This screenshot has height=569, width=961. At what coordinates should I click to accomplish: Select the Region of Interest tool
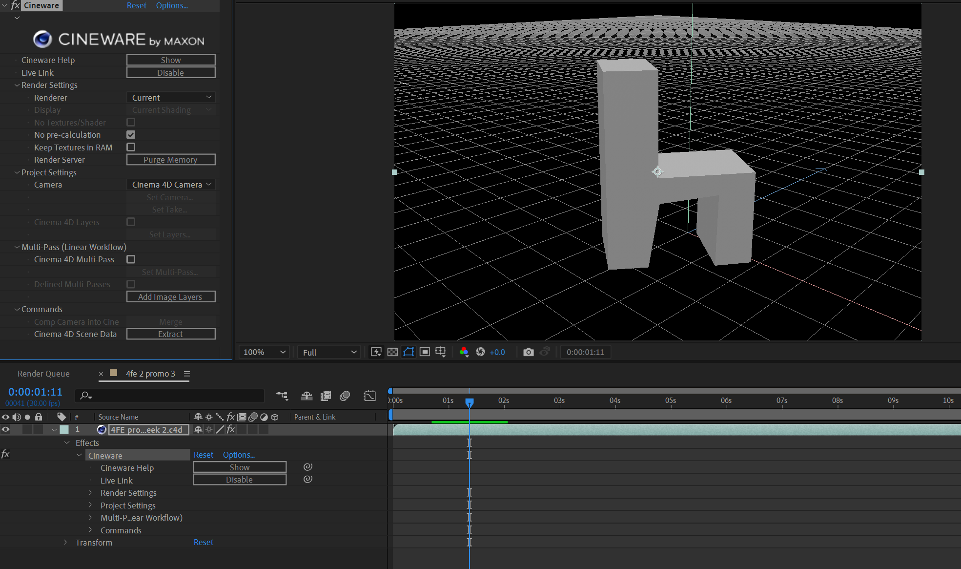pos(408,352)
